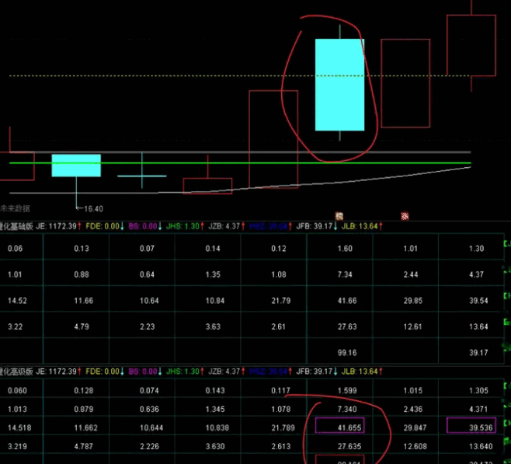Click the purple-boxed 39.536 cell
This screenshot has width=511, height=464.
[x=471, y=425]
